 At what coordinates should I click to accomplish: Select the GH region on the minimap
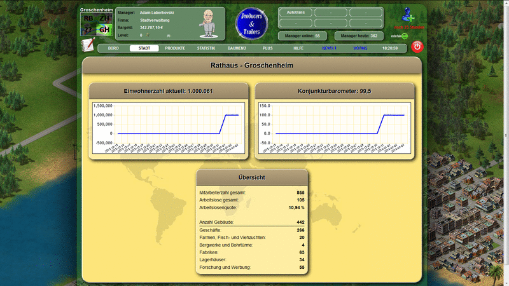coord(104,30)
